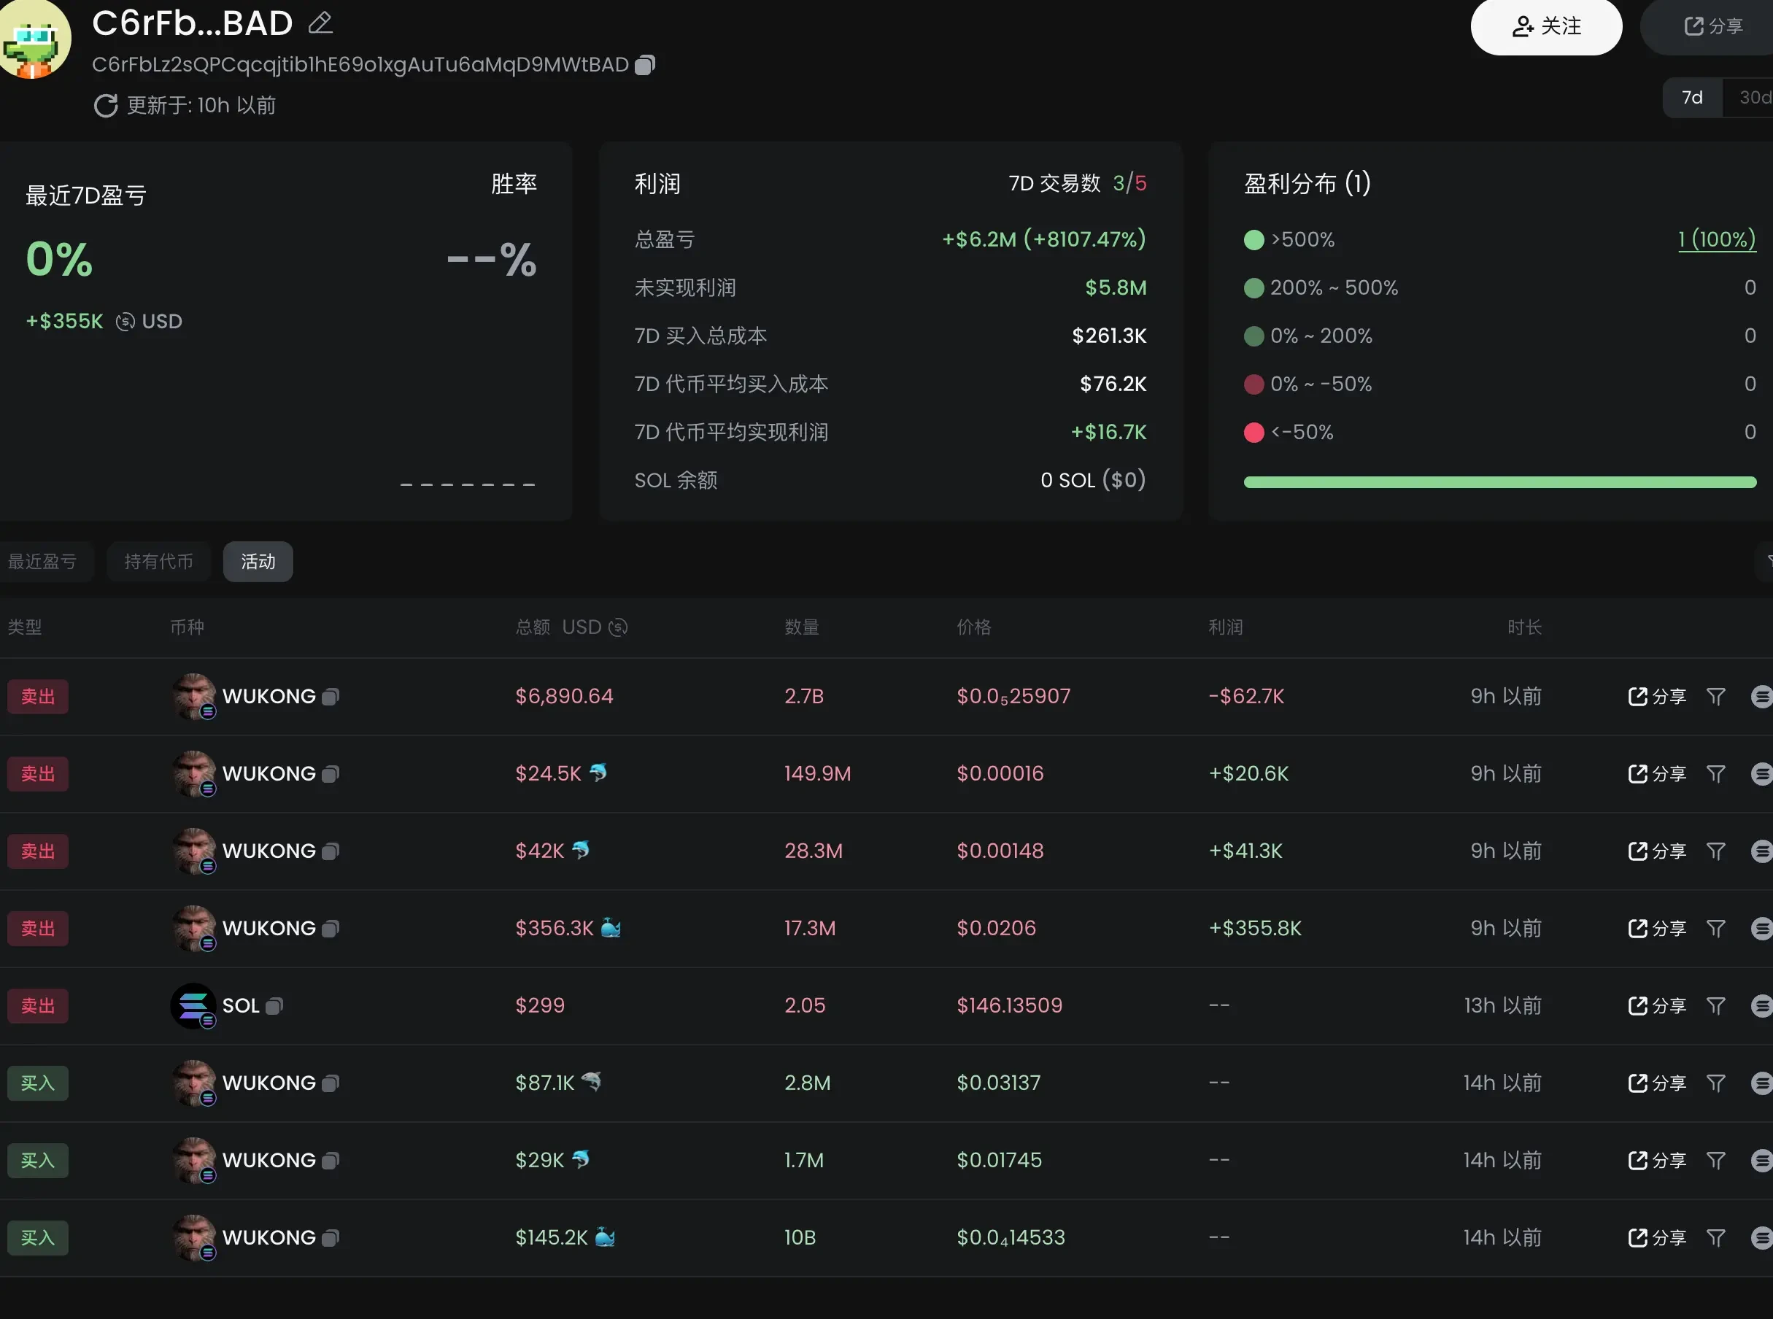Viewport: 1773px width, 1319px height.
Task: Switch to 30d time period tab
Action: (1751, 98)
